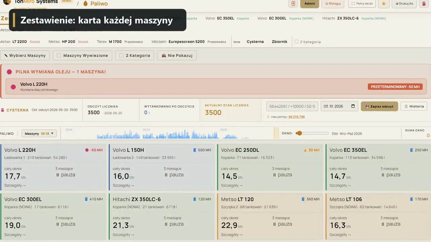Click the Nie Pokazuj button
The image size is (431, 242).
click(x=177, y=55)
